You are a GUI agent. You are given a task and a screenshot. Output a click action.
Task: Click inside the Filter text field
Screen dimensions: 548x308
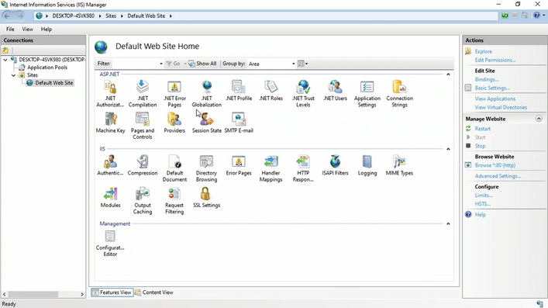(x=135, y=64)
